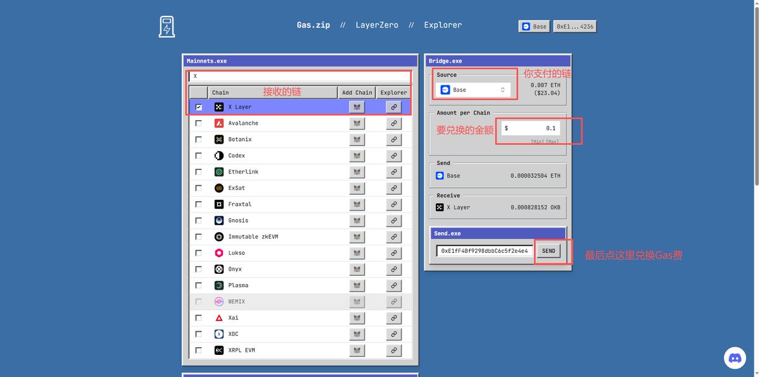Open Codex explorer link icon
The height and width of the screenshot is (377, 760).
click(394, 156)
